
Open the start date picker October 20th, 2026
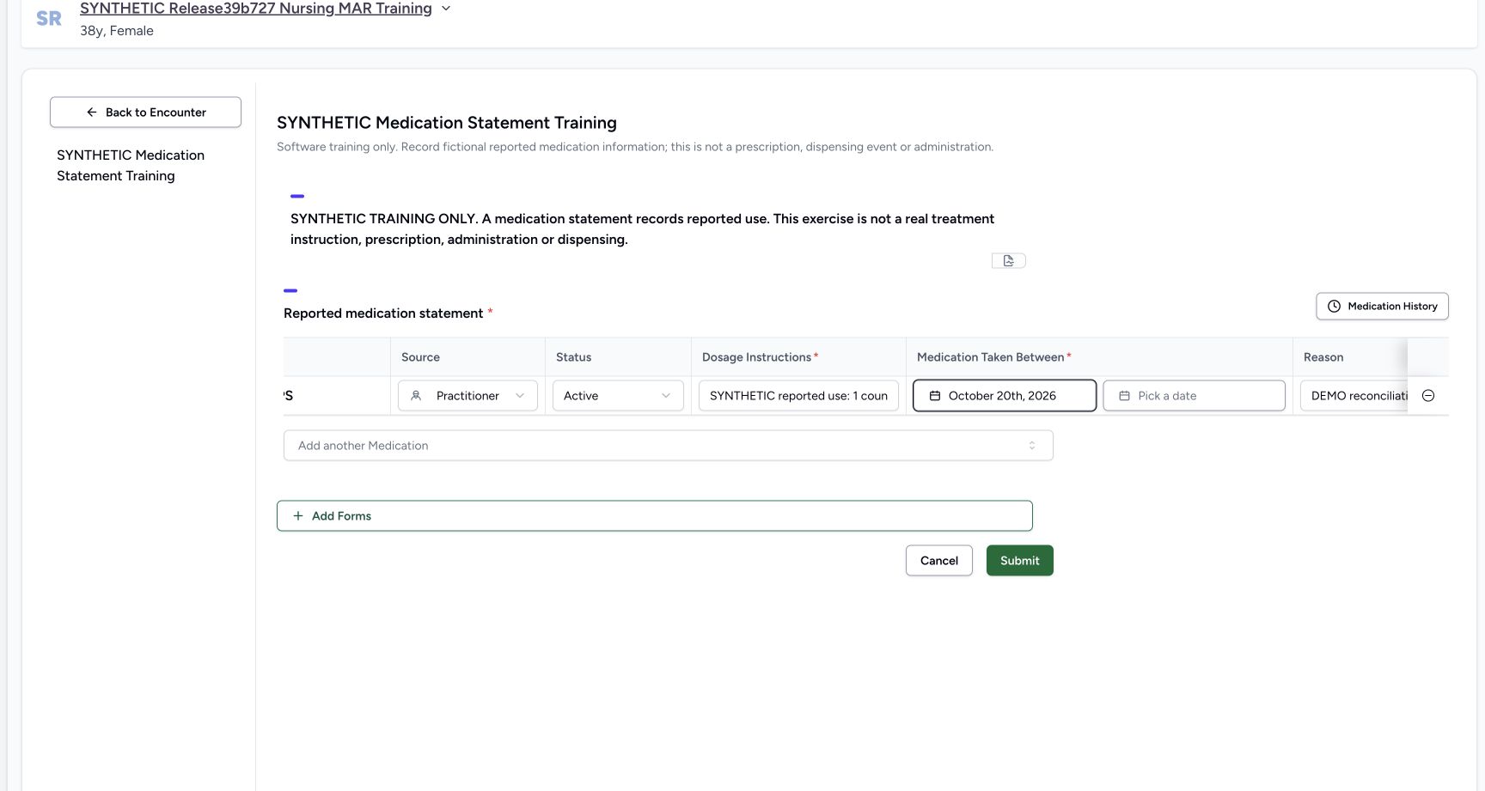point(1005,396)
